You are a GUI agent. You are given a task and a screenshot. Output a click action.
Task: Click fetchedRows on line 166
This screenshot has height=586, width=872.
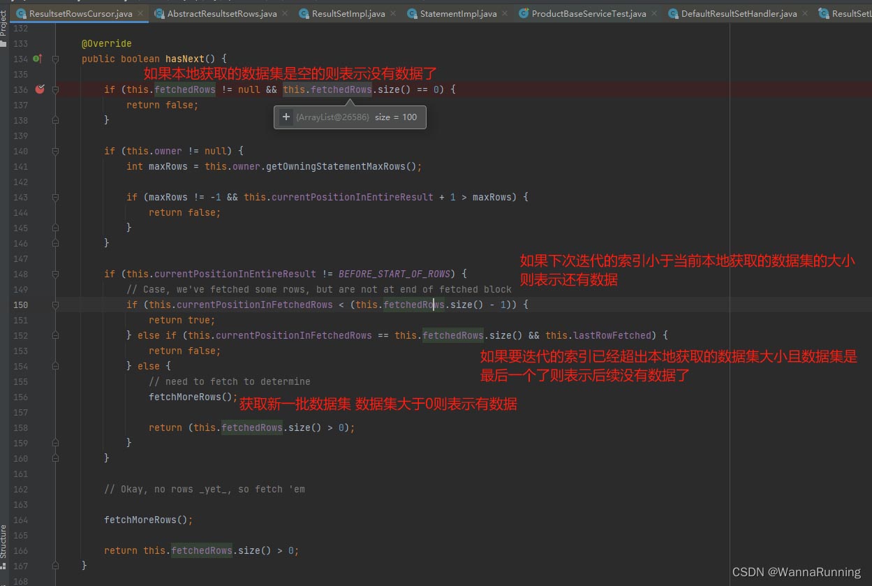(202, 550)
